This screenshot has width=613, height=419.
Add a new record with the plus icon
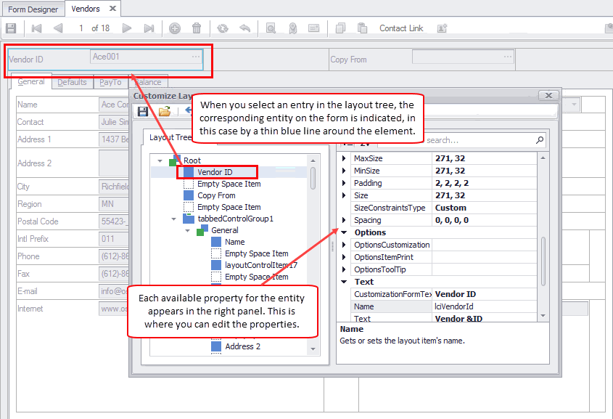point(175,28)
